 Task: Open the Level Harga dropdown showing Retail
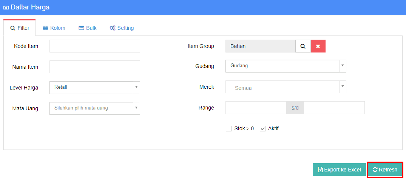pos(95,88)
